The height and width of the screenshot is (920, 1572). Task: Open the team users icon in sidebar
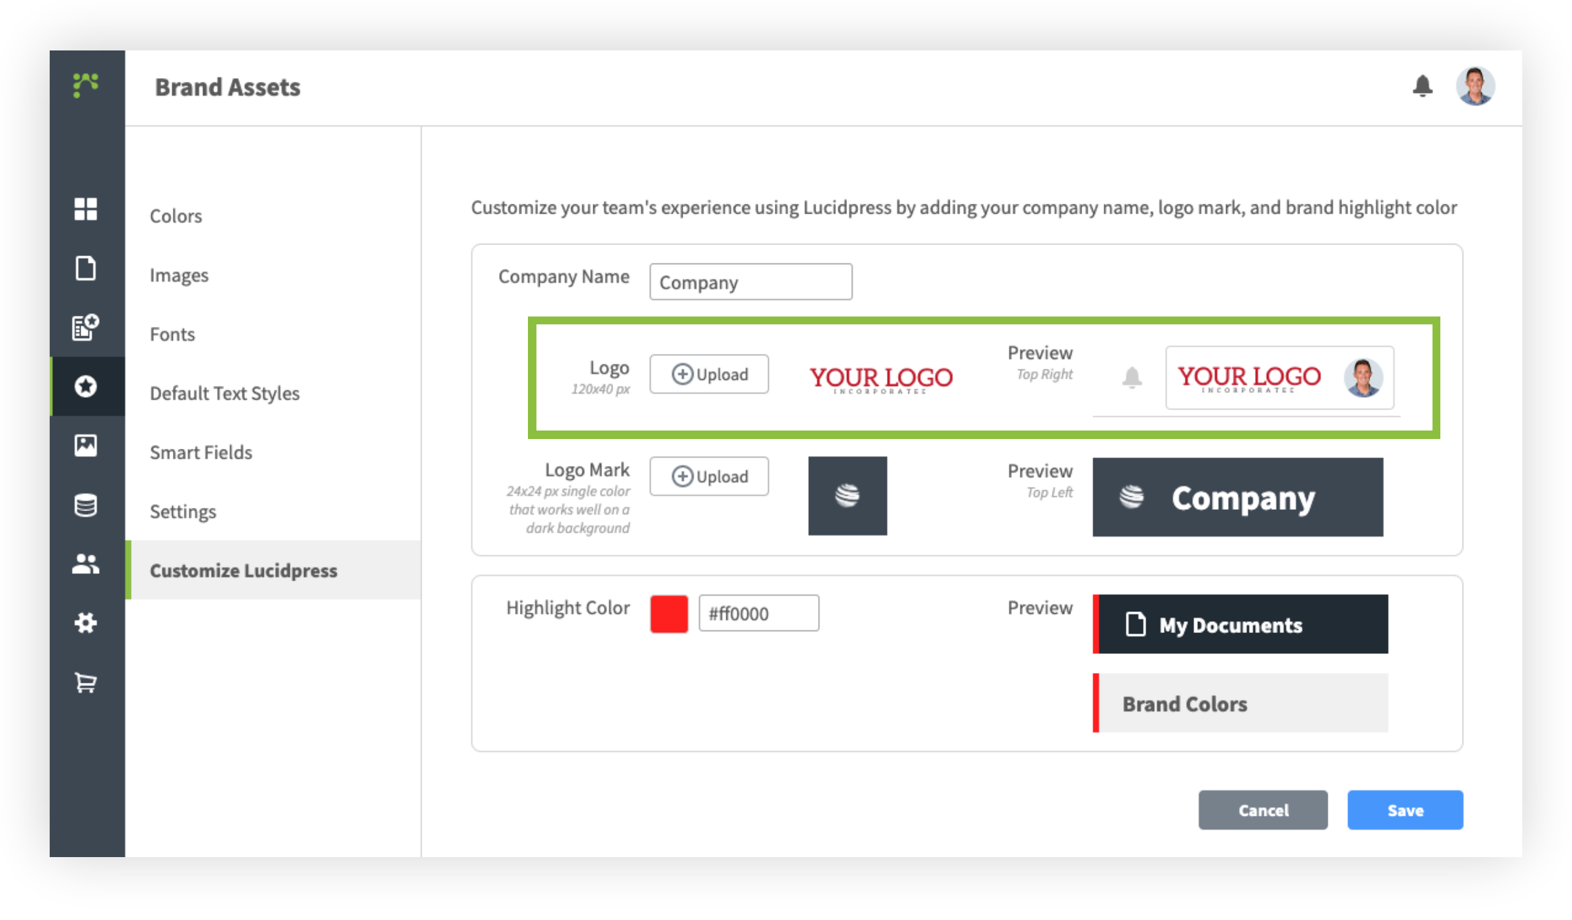click(x=86, y=564)
